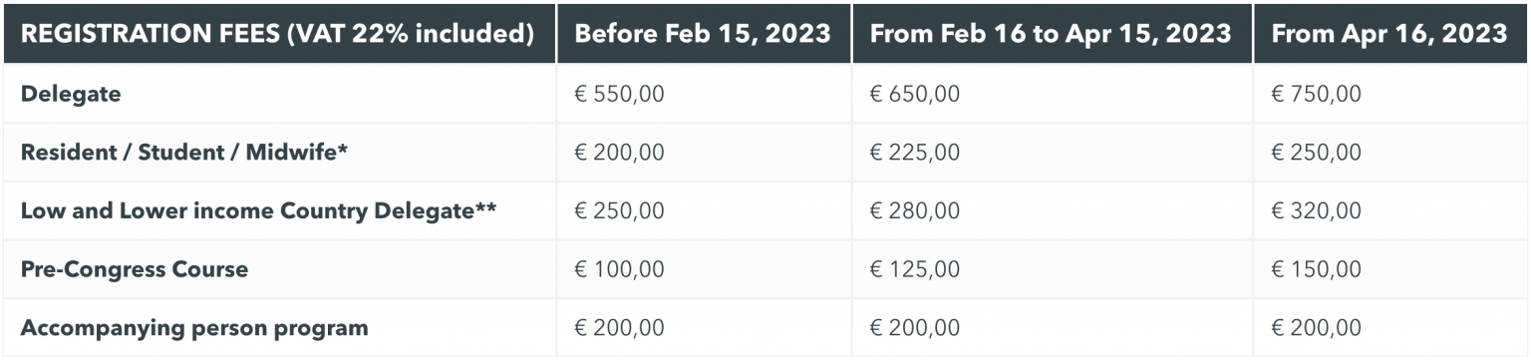The image size is (1531, 360).
Task: Click the € 550,00 Delegate fee cell
Action: coord(619,94)
